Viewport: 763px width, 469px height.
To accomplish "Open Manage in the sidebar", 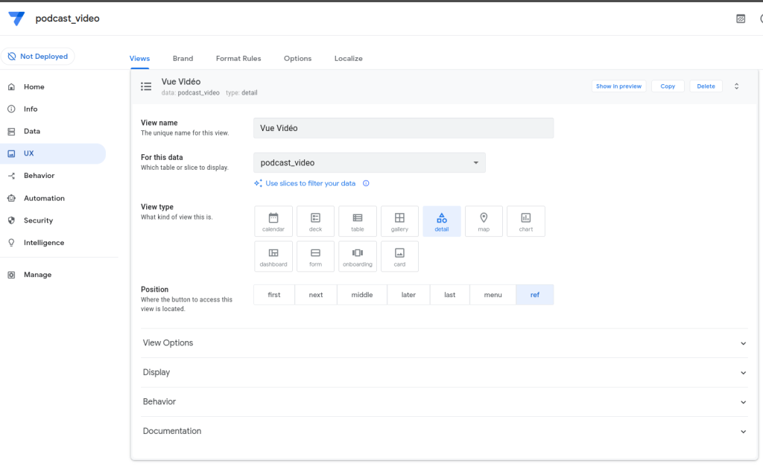I will pos(53,275).
